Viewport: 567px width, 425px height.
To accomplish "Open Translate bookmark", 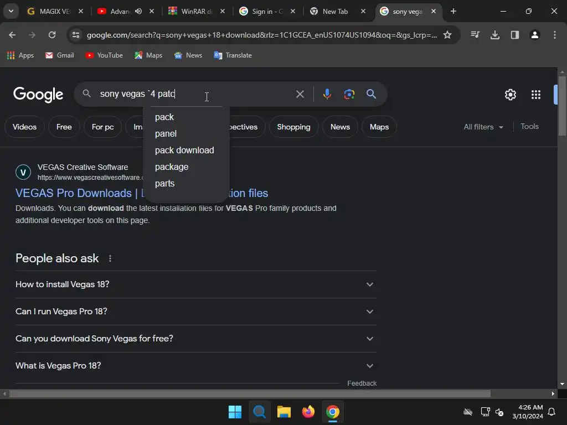I will [233, 55].
